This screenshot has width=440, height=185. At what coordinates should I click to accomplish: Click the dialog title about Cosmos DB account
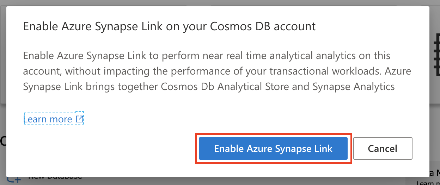(x=169, y=26)
